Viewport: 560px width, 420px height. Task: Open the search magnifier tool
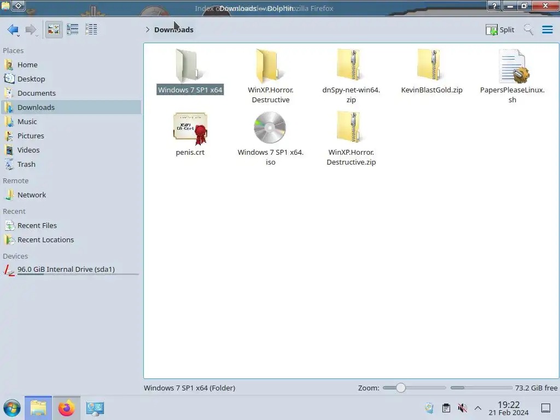click(x=528, y=30)
